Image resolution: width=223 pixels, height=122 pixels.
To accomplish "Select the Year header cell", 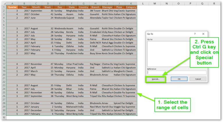I will [24, 7].
